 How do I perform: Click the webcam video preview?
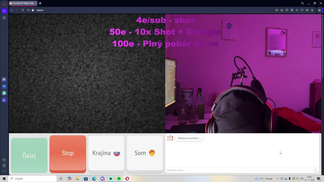coord(243,74)
